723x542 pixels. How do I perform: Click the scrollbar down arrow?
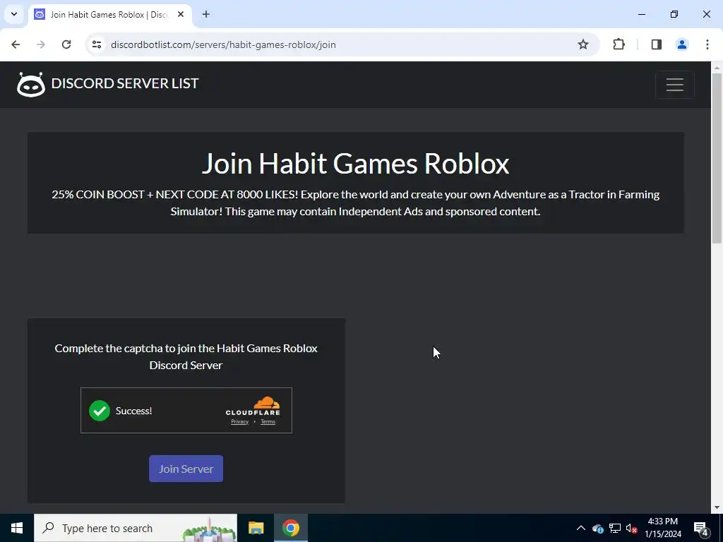click(717, 507)
